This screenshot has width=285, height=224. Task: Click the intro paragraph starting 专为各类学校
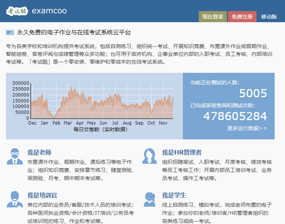click(x=139, y=54)
